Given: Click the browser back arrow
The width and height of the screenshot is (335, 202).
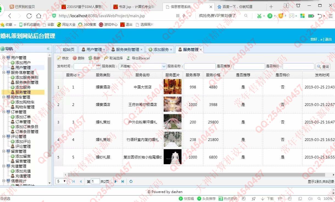Looking at the screenshot, I should pyautogui.click(x=10, y=16).
